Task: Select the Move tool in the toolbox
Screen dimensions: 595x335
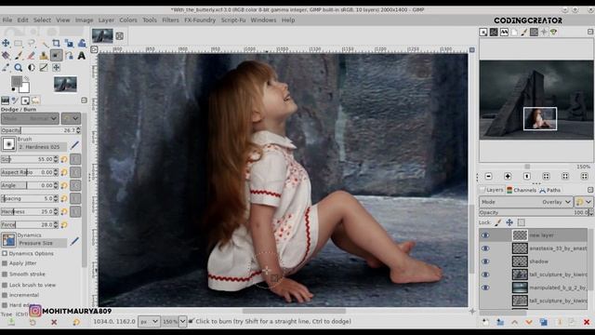Action: point(6,43)
